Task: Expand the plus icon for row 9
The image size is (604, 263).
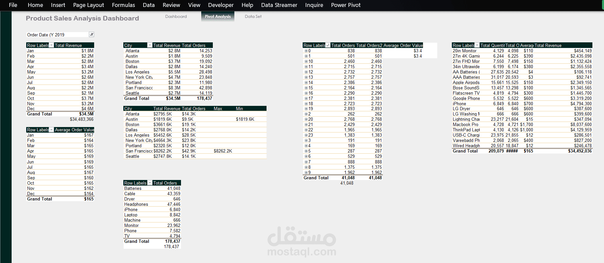Action: click(x=306, y=173)
